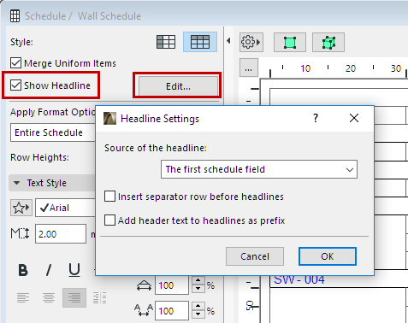Enable Add header text as prefix
The image size is (408, 323).
[x=110, y=220]
